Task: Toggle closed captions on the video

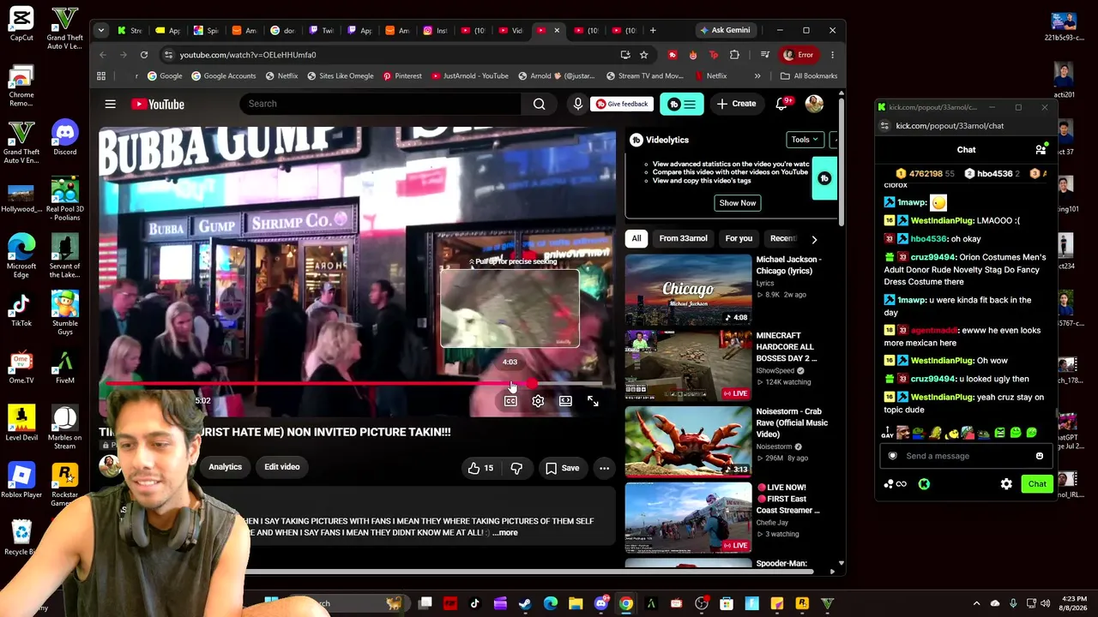Action: tap(510, 401)
